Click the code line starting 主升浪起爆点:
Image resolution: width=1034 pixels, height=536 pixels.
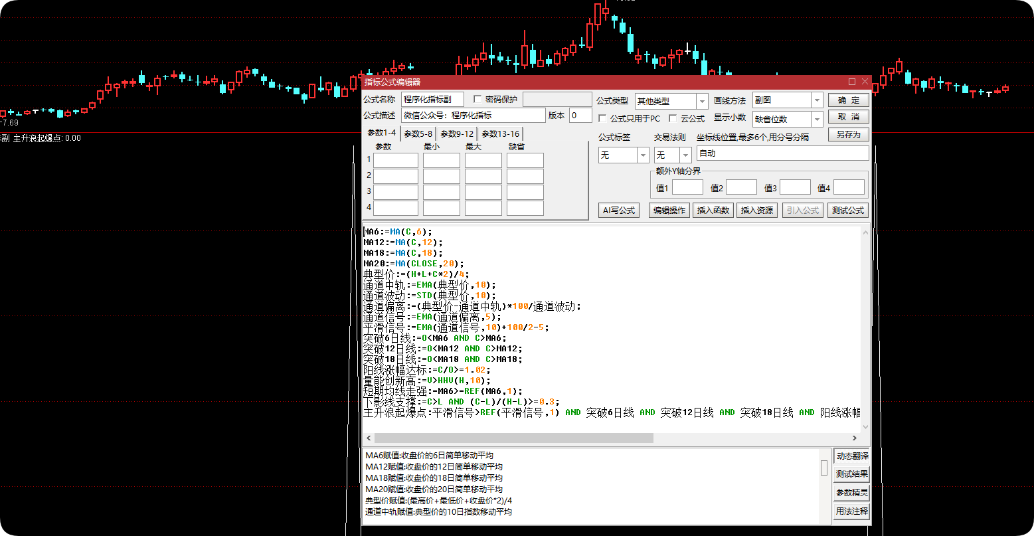(x=612, y=412)
